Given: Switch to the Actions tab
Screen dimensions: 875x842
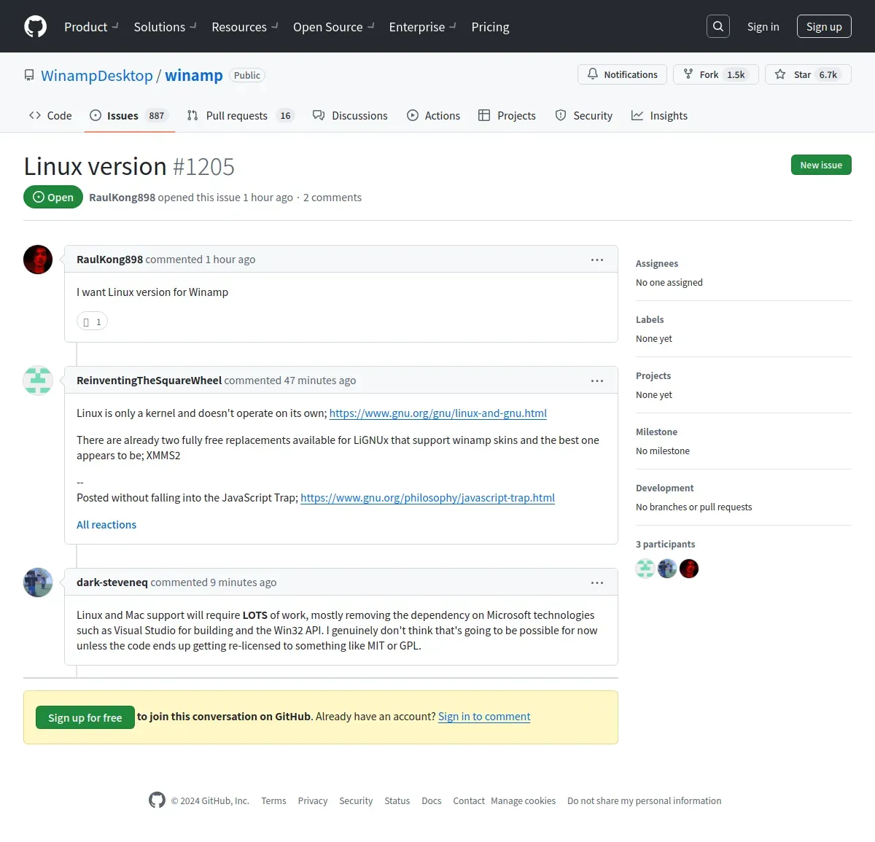Looking at the screenshot, I should click(434, 115).
